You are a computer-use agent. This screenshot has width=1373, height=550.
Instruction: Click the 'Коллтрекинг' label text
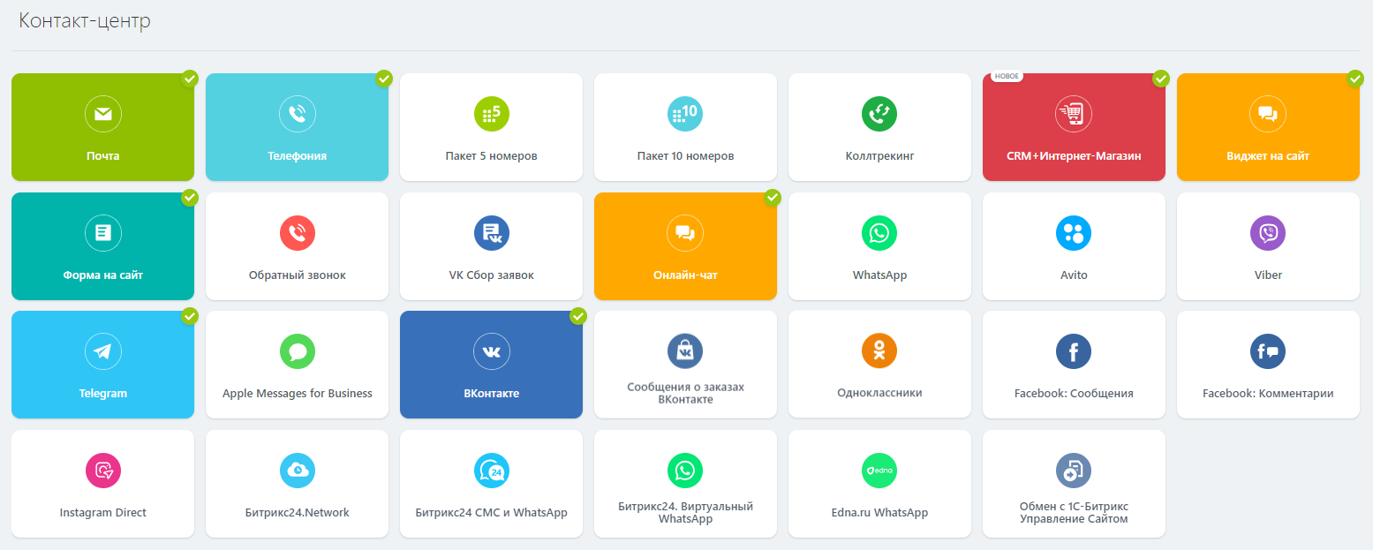879,156
